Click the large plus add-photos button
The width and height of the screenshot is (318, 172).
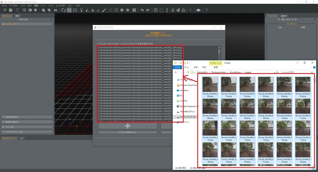coord(128,126)
